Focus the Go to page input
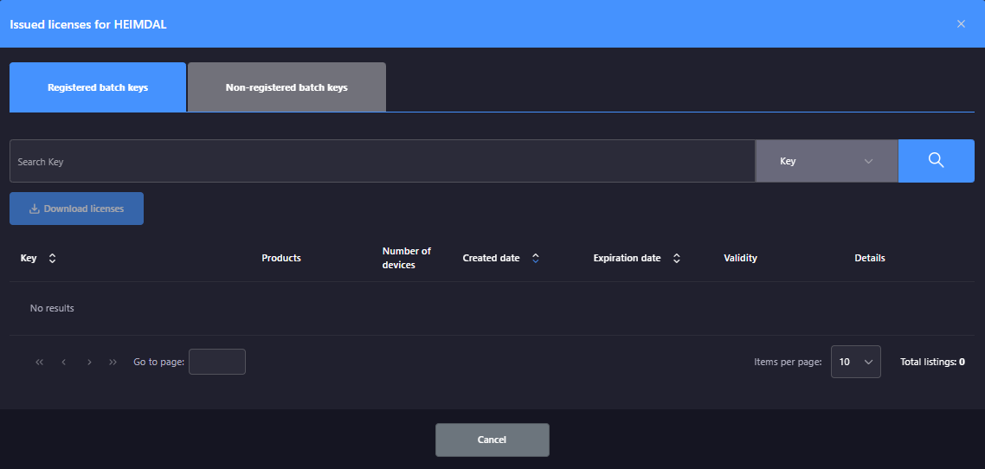Image resolution: width=985 pixels, height=469 pixels. [x=217, y=362]
